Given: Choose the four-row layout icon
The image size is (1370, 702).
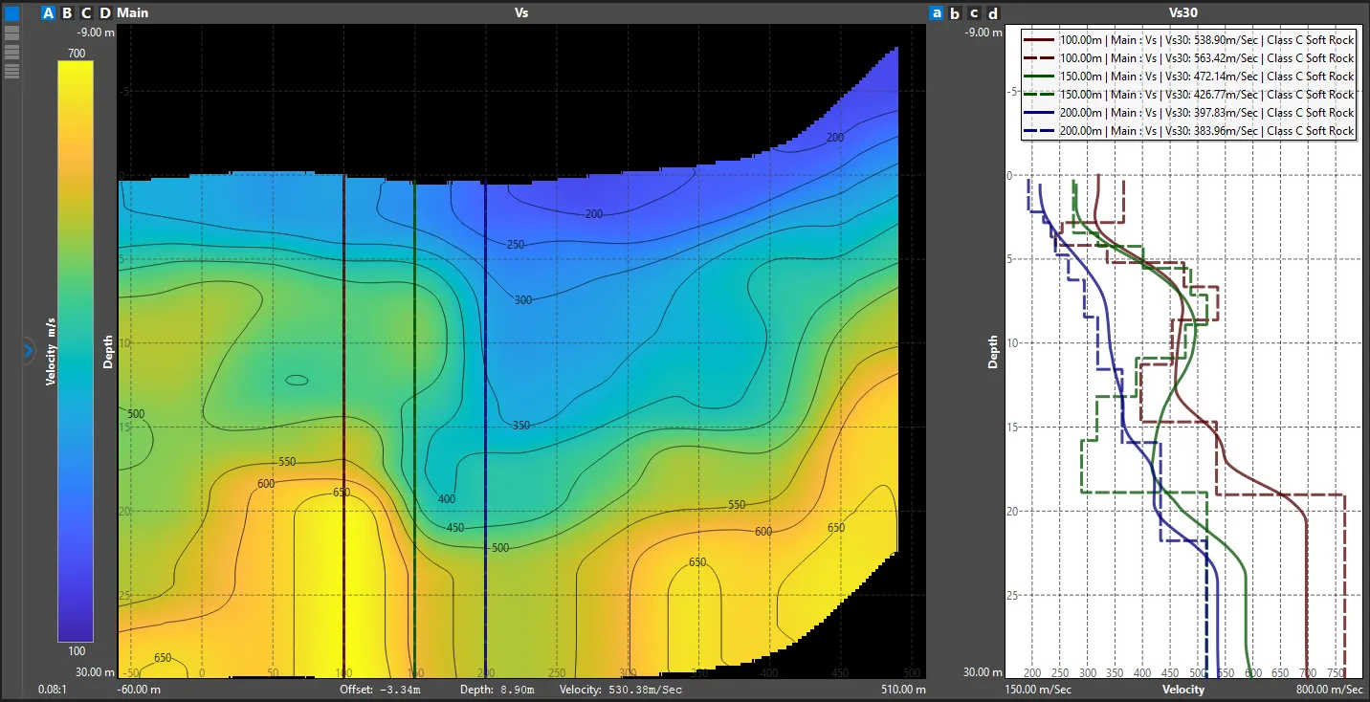Looking at the screenshot, I should [x=12, y=71].
